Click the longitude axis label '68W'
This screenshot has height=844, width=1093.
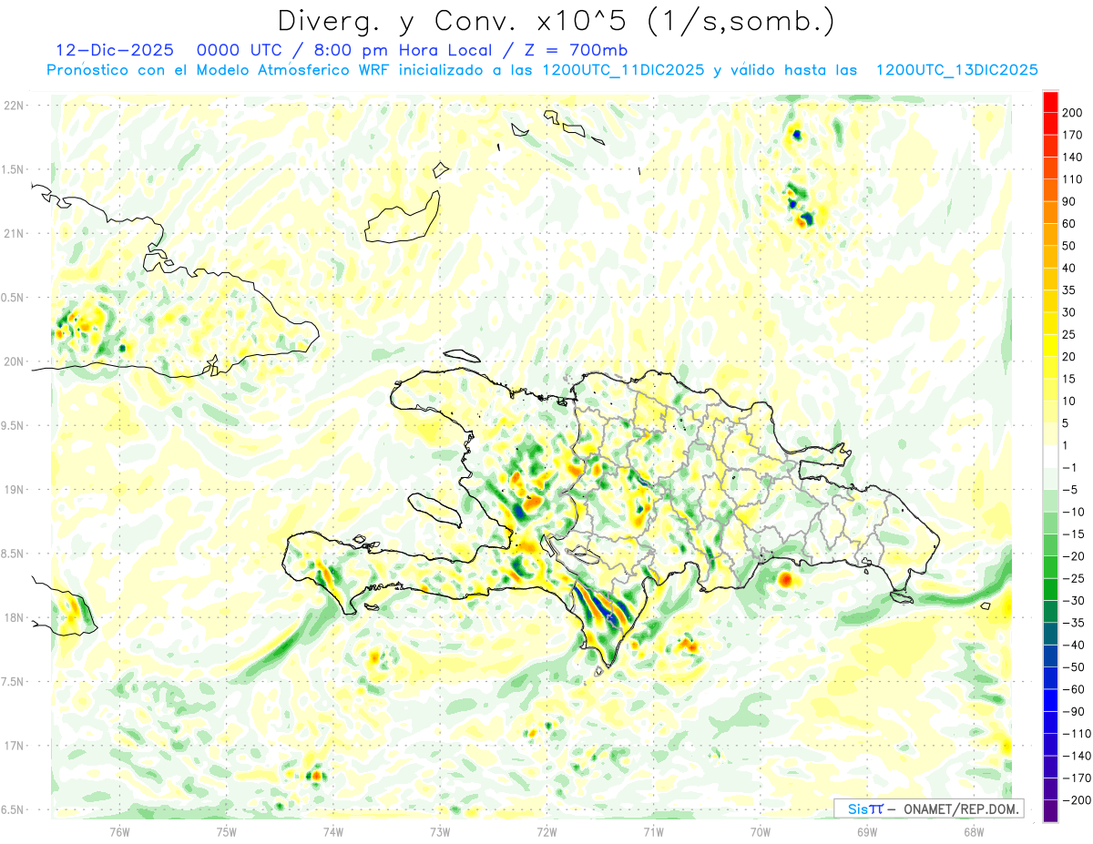point(974,831)
